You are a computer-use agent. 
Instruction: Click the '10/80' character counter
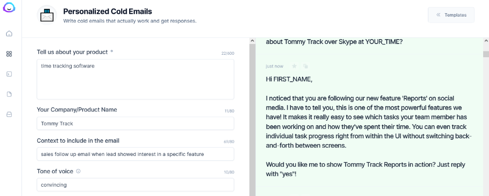tap(229, 173)
